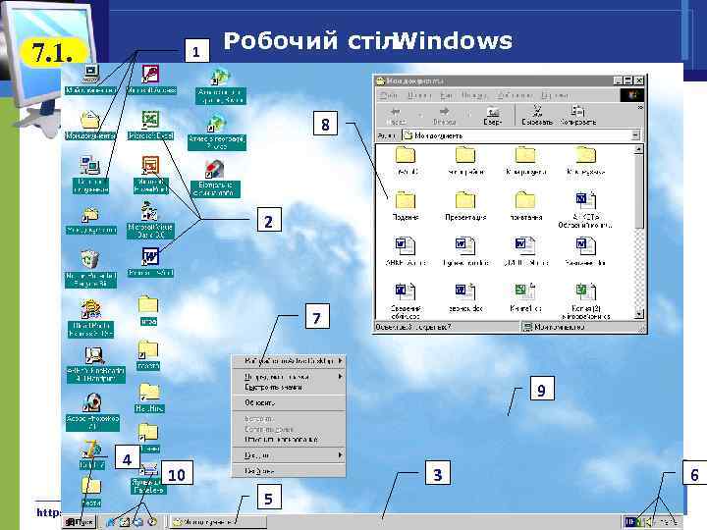
Task: Click the Start (Пуск) button
Action: pyautogui.click(x=80, y=522)
